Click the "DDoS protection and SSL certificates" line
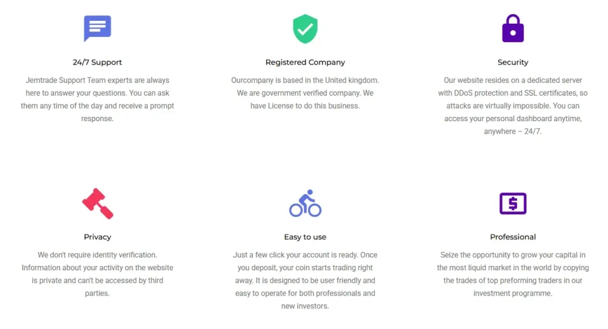This screenshot has height=329, width=608. tap(513, 93)
